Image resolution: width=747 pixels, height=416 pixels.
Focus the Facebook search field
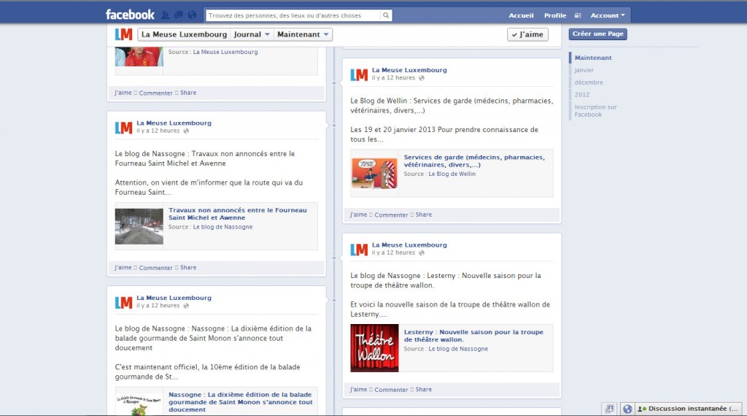click(x=293, y=15)
